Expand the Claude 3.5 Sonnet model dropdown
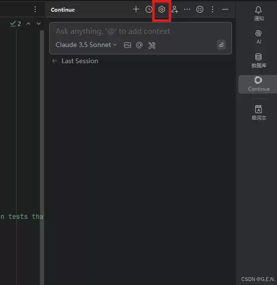This screenshot has width=277, height=285. (86, 45)
